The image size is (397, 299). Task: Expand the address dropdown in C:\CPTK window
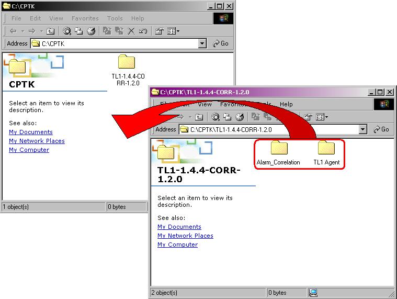(x=202, y=43)
